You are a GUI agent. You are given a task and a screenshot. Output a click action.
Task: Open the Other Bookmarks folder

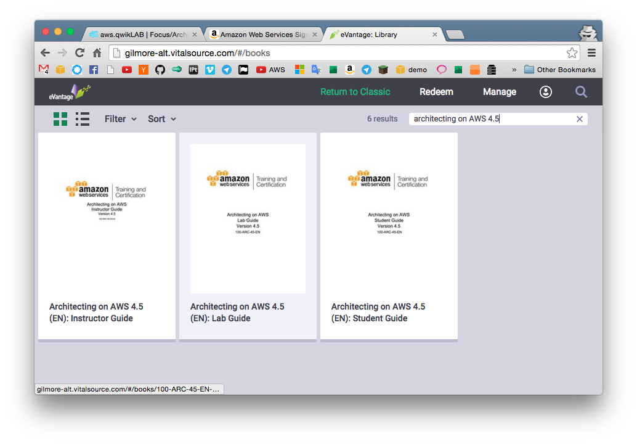pyautogui.click(x=560, y=70)
